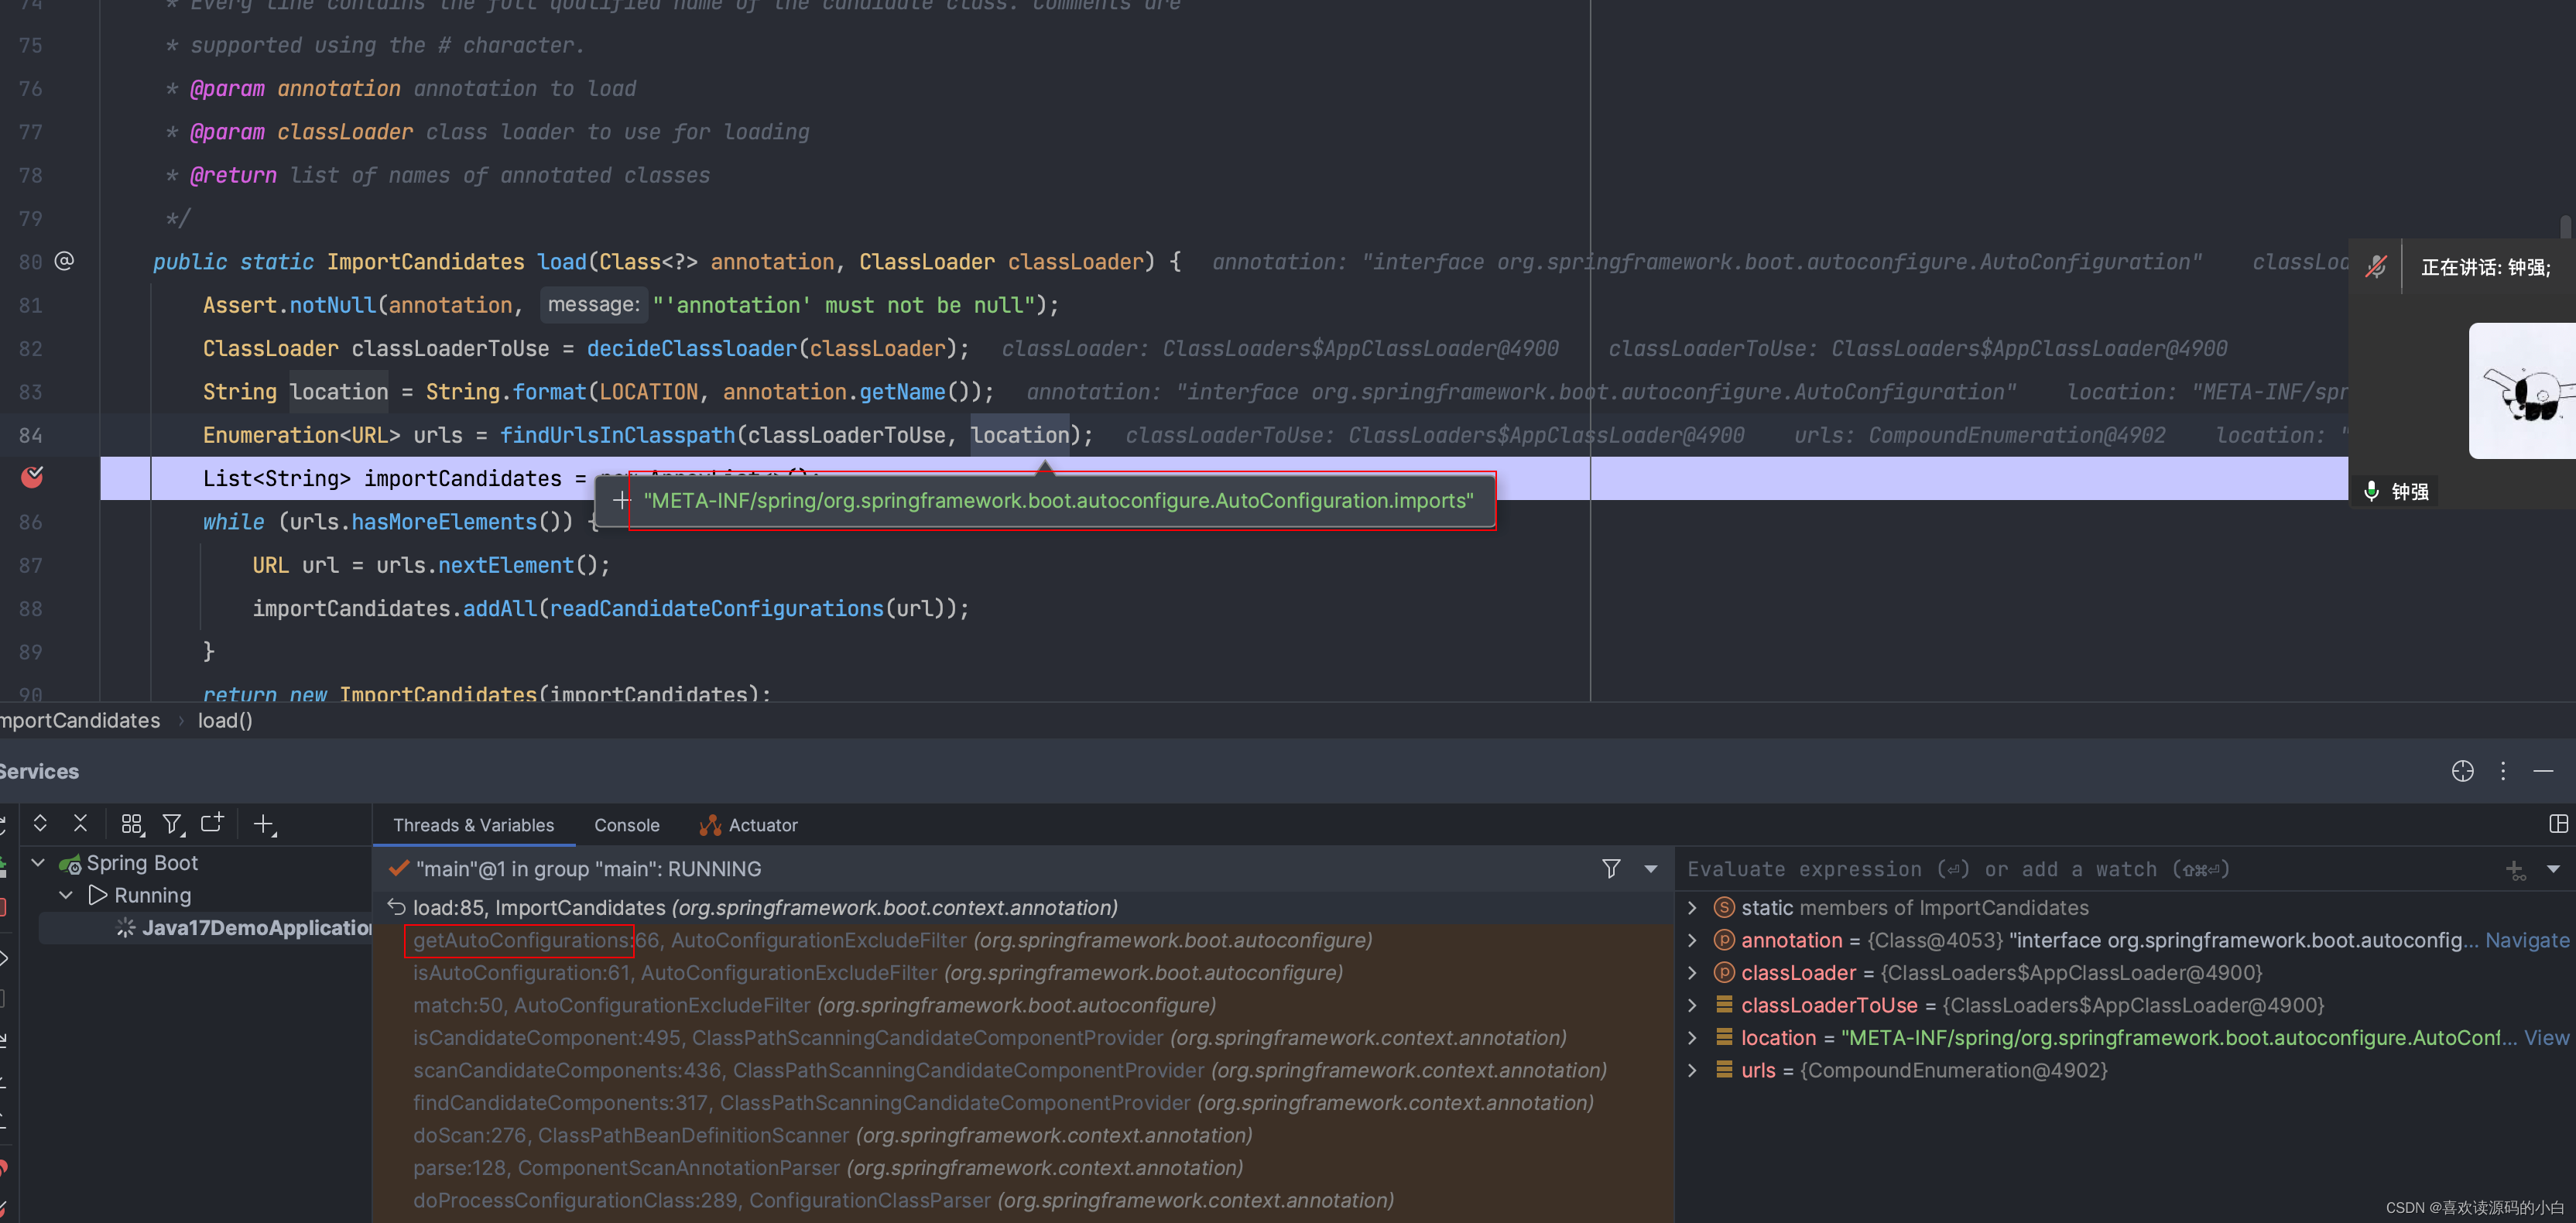
Task: Expand the urls variable entry
Action: pos(1692,1070)
